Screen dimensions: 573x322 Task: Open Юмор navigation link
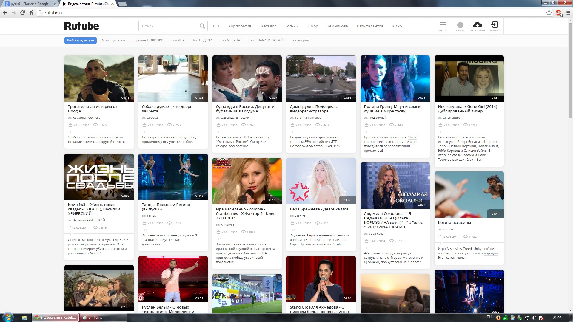coord(312,26)
